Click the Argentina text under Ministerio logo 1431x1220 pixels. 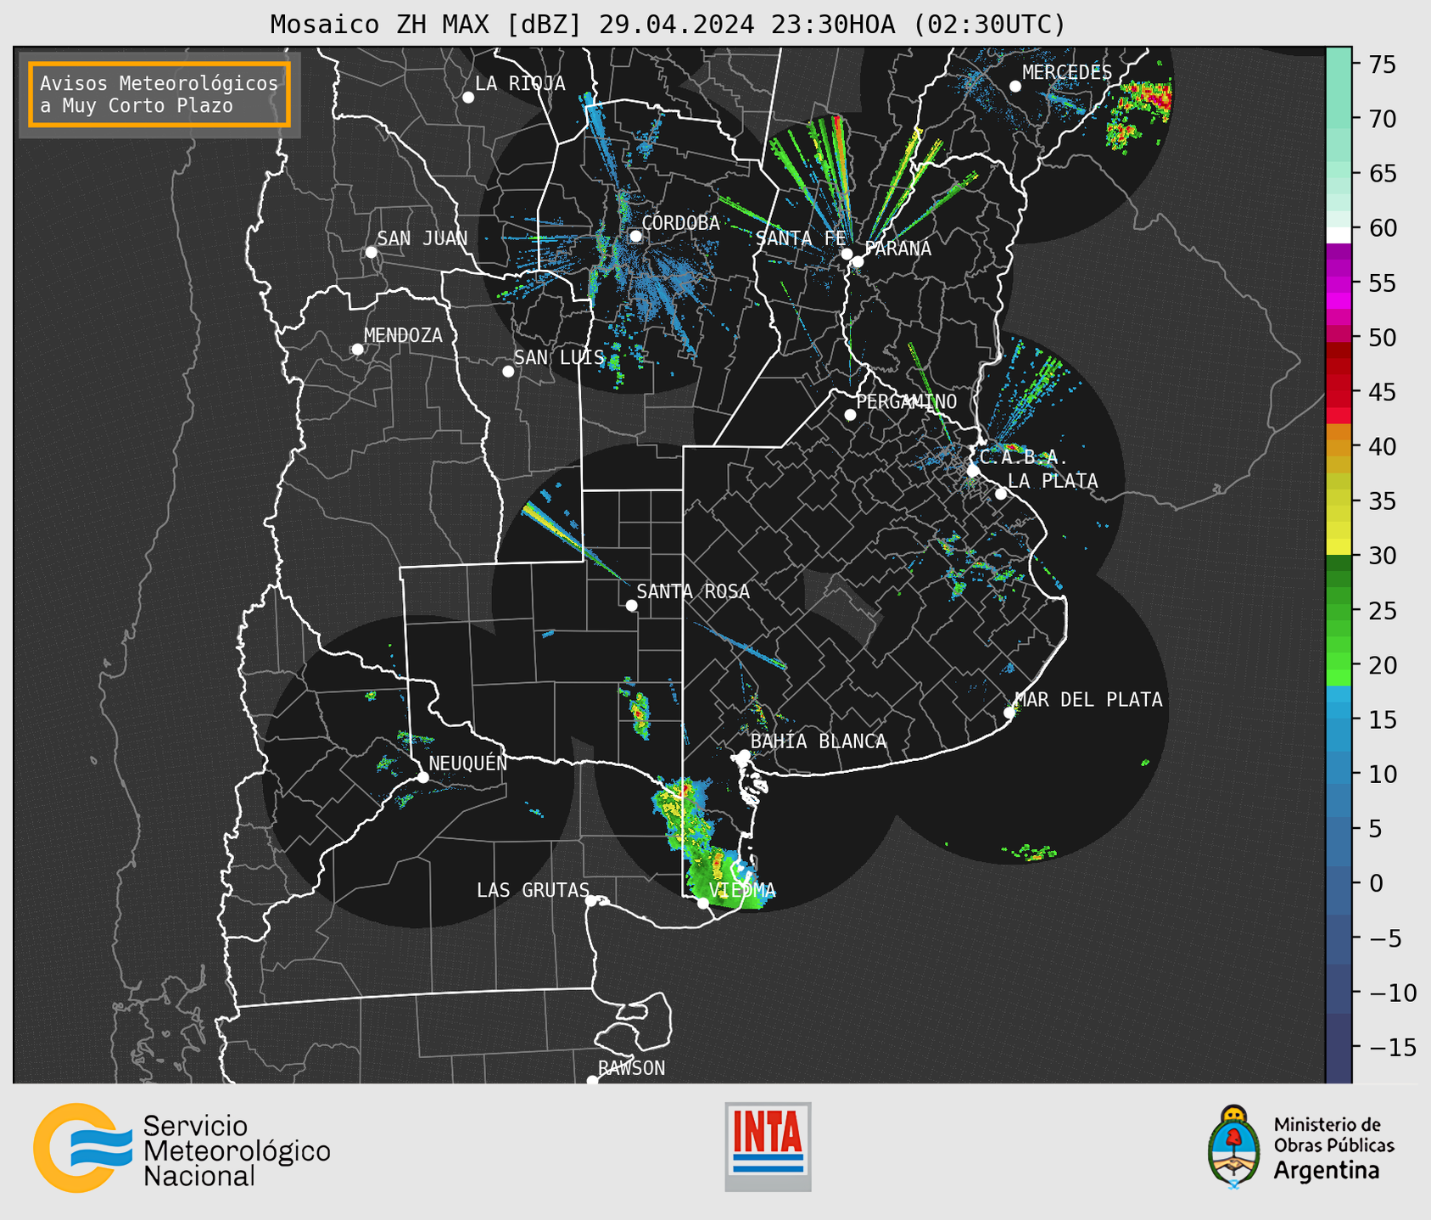[1328, 1172]
